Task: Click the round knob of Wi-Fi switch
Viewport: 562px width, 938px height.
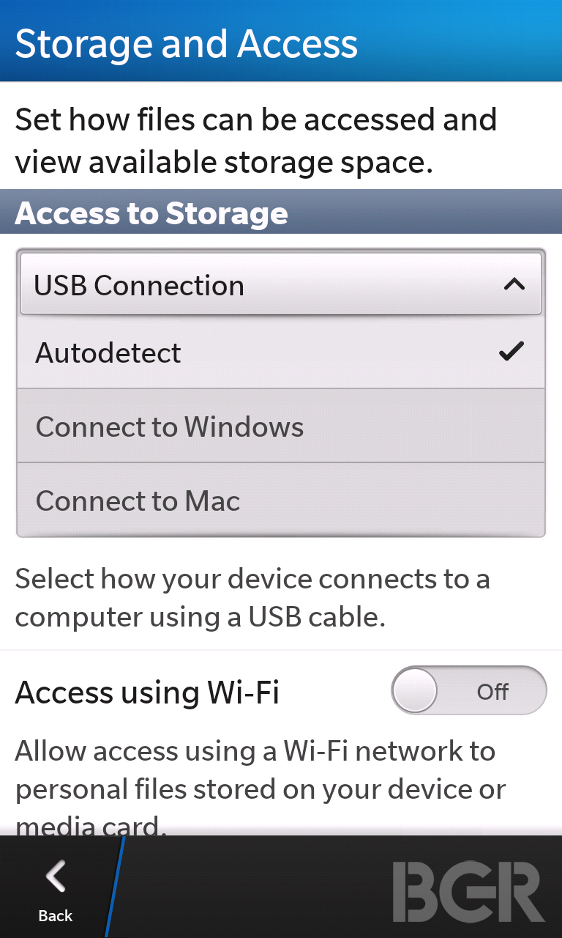Action: point(415,690)
